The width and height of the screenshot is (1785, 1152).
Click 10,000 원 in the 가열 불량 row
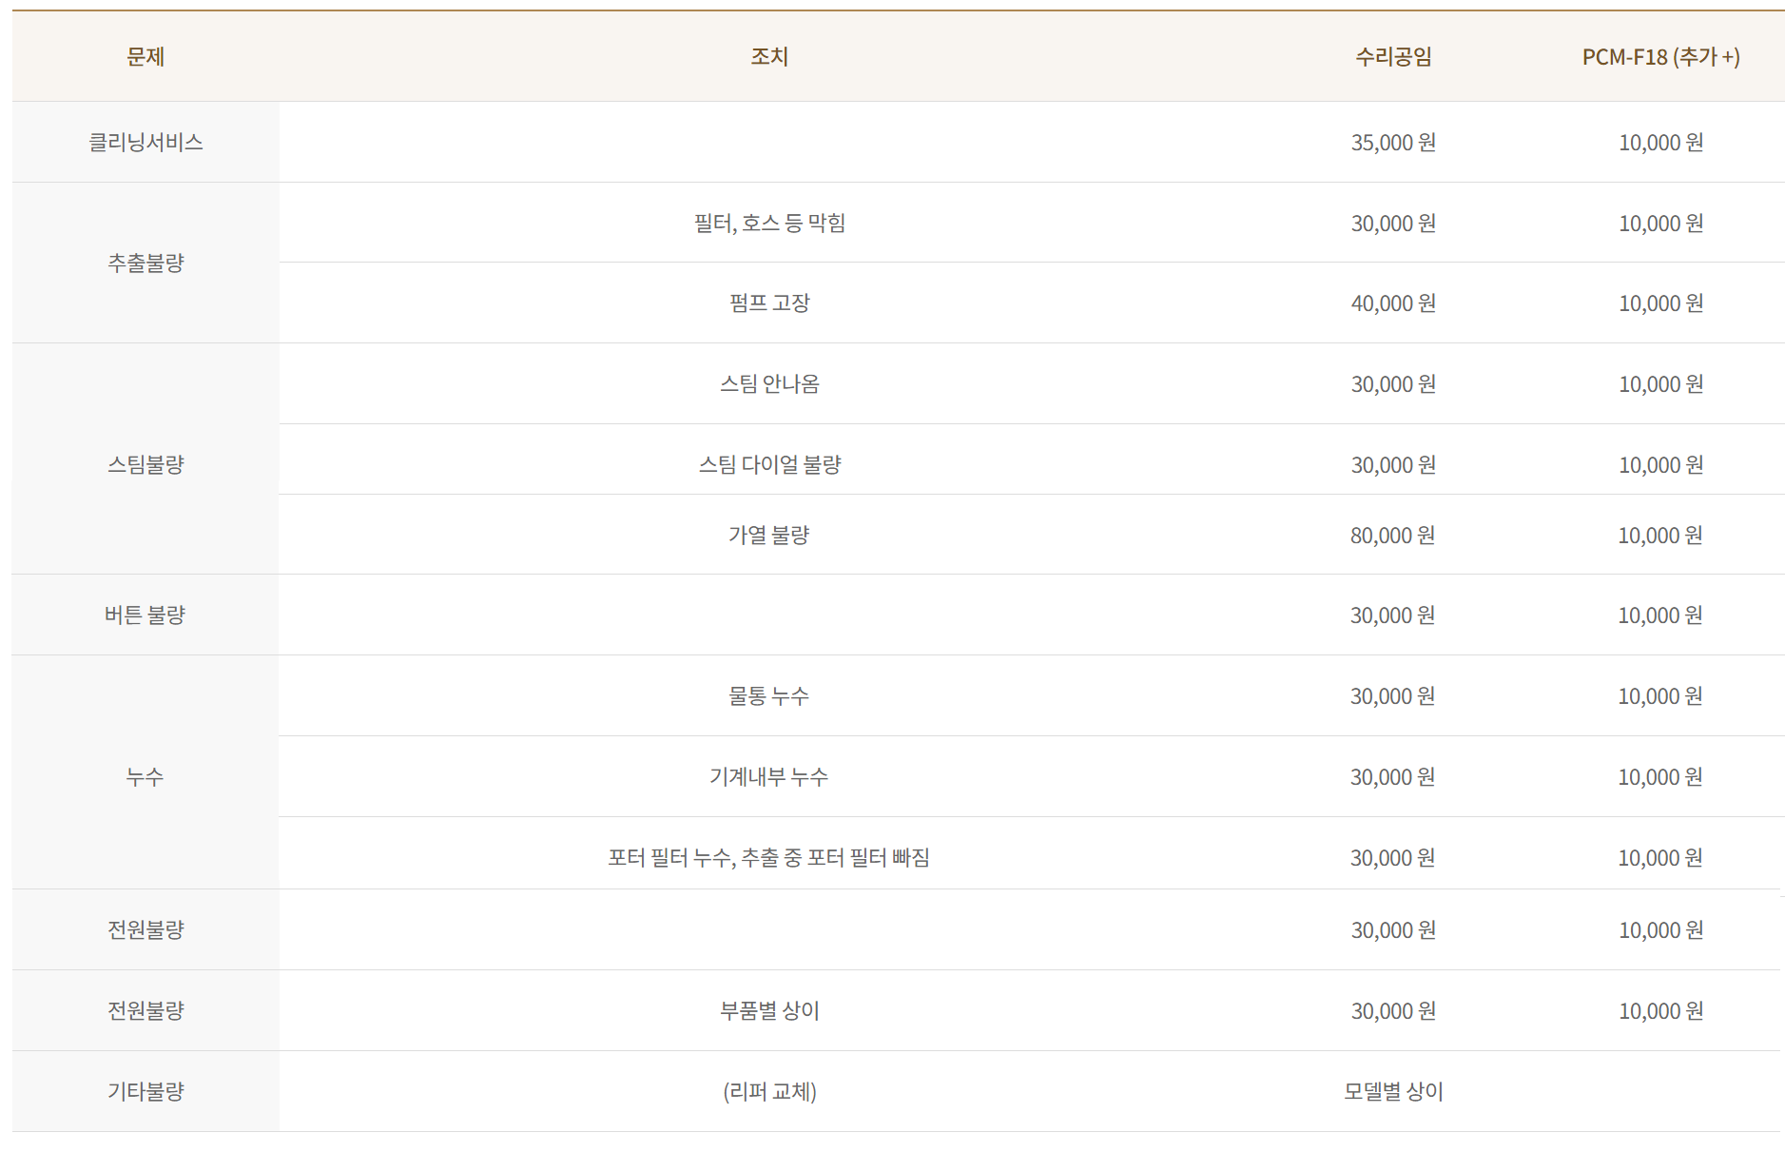coord(1660,536)
